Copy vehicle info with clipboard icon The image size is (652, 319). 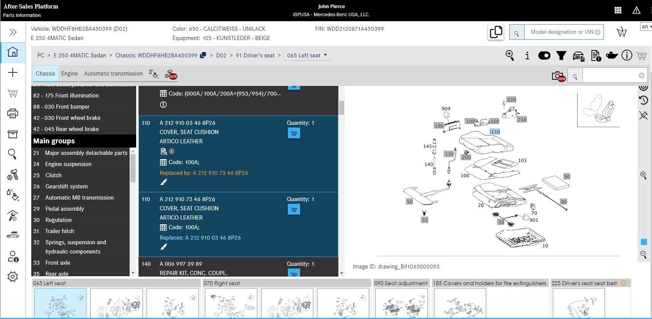pos(496,32)
